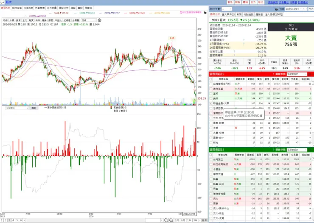The image size is (314, 223).
Task: Switch to the 主力地圖 tab
Action: pyautogui.click(x=51, y=8)
